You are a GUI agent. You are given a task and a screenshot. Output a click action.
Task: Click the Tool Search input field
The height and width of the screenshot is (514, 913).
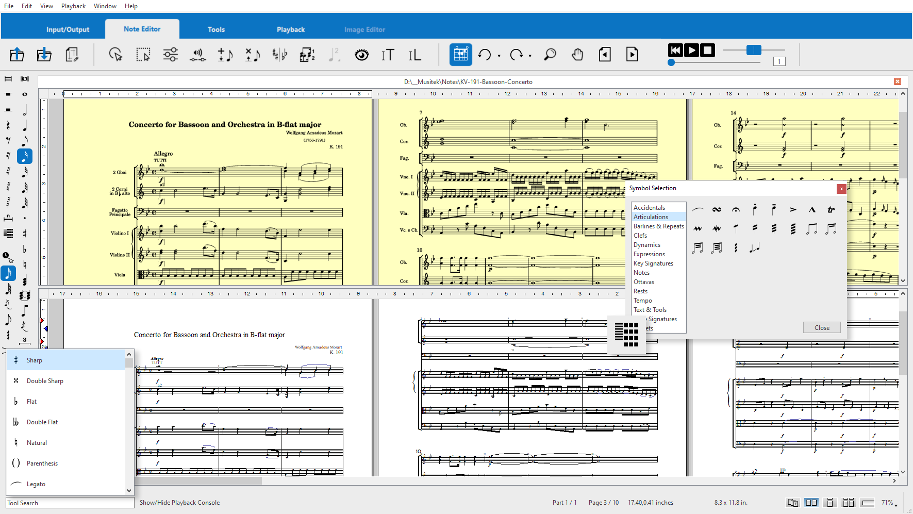(70, 503)
